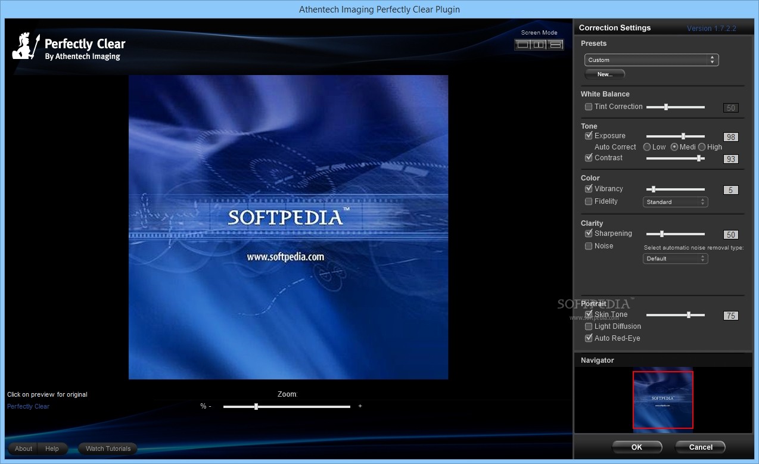
Task: Click New... preset button
Action: click(605, 74)
